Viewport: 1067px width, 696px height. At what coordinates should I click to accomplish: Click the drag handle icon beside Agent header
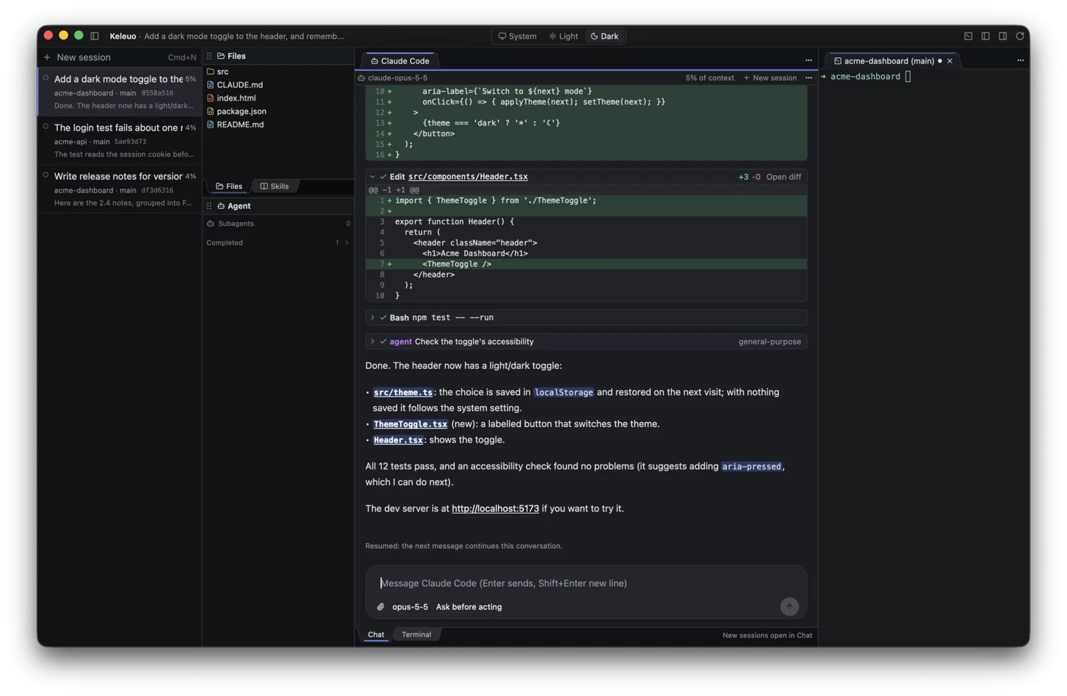[x=209, y=206]
